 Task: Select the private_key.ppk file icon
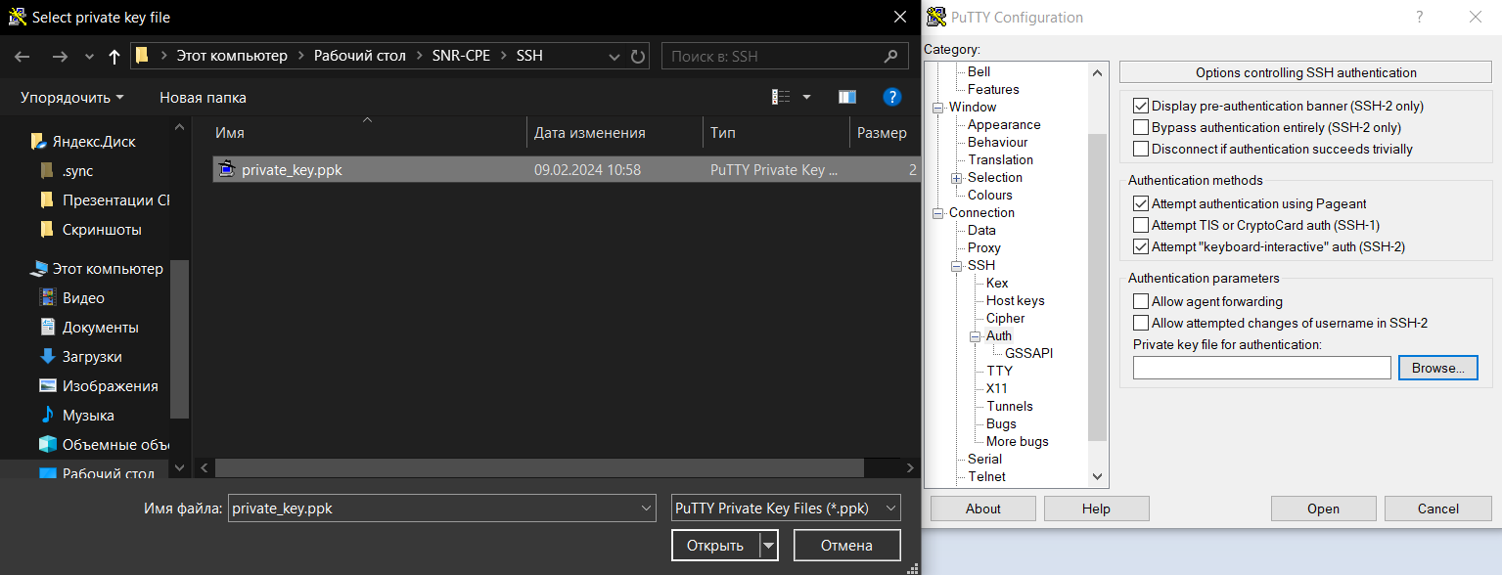point(227,169)
